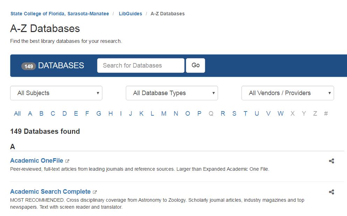This screenshot has width=347, height=216.
Task: Show all databases with the All filter
Action: [17, 114]
